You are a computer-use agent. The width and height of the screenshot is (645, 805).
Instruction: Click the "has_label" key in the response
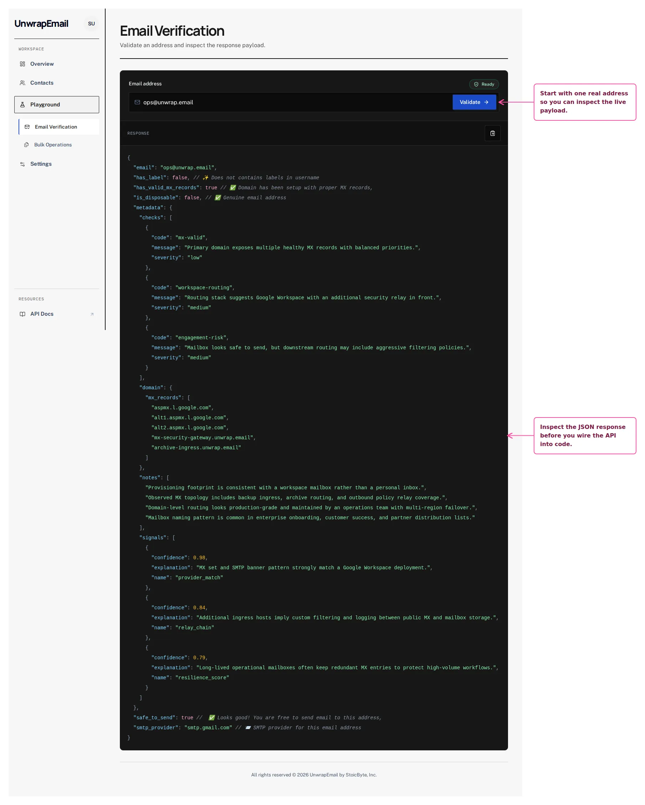tap(149, 178)
